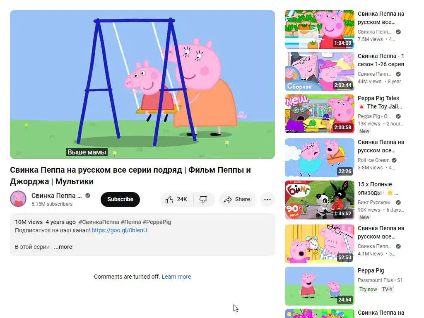Open Peppa Pig Tales Toy Jail thumbnail
This screenshot has width=424, height=318.
point(319,114)
